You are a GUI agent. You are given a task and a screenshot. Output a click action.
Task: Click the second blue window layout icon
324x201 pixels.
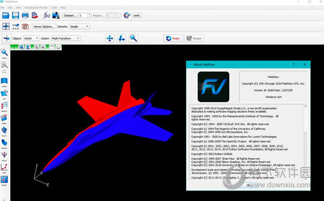[27, 47]
